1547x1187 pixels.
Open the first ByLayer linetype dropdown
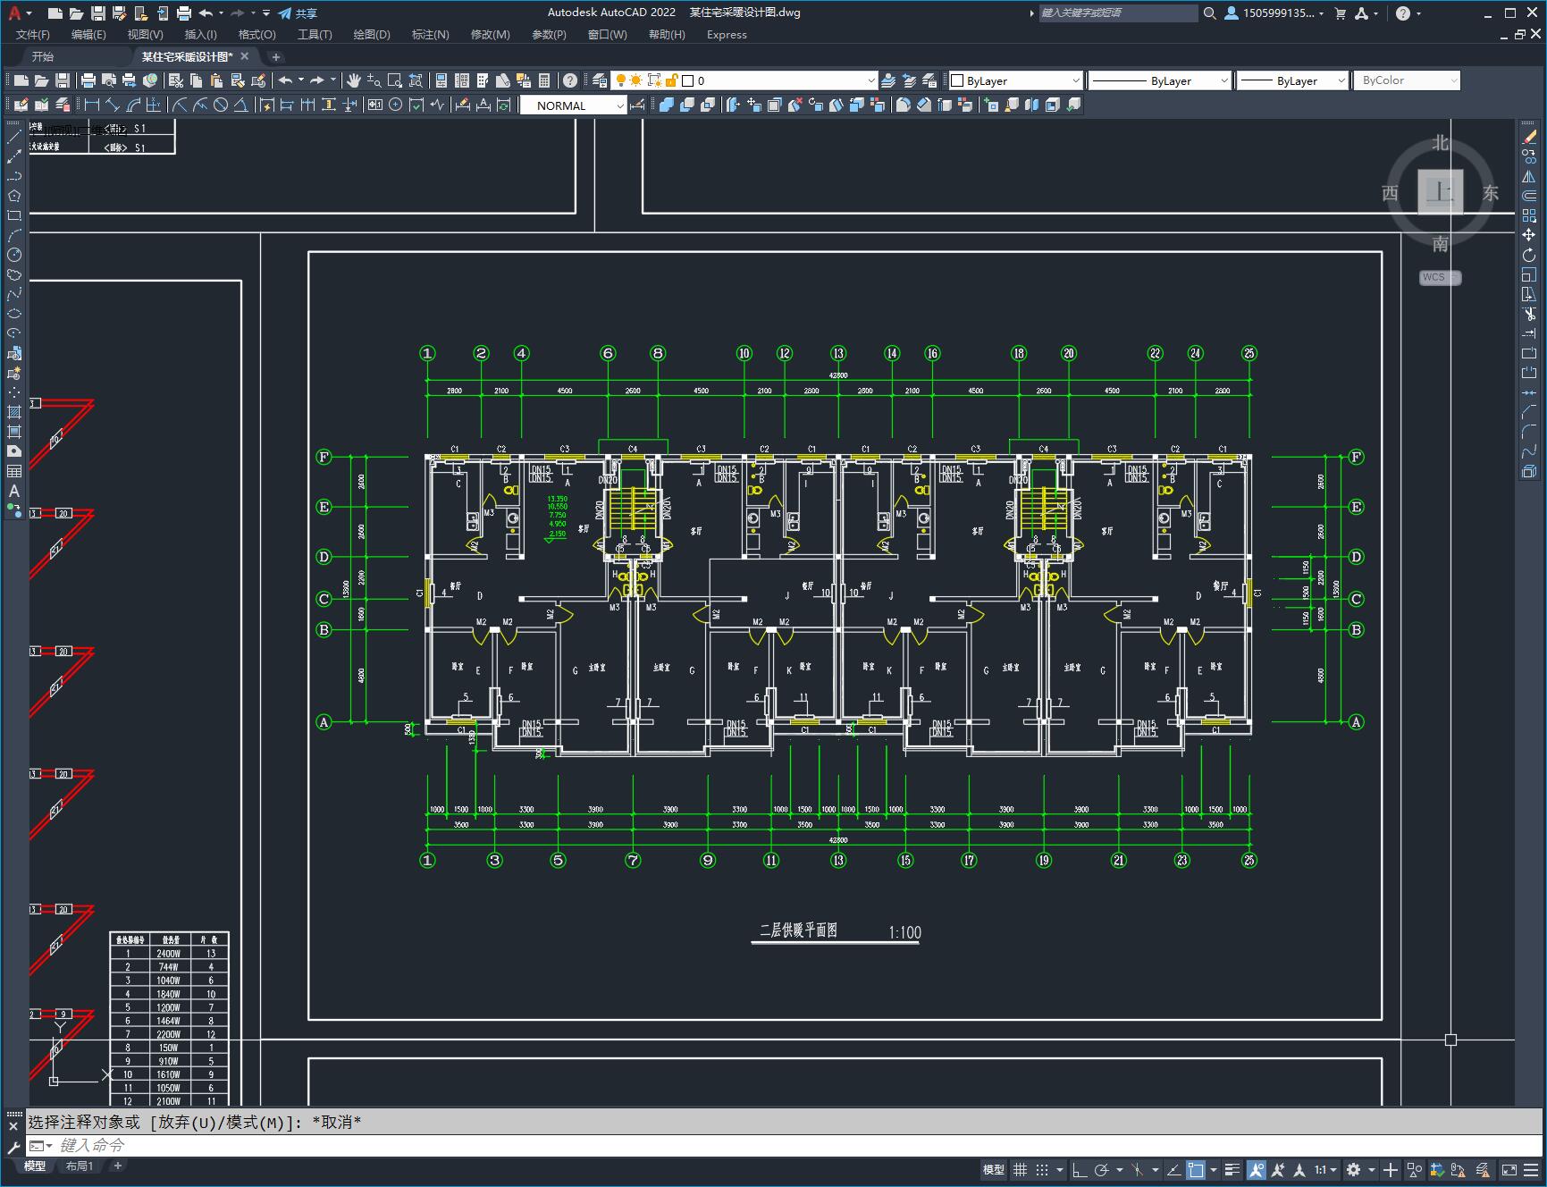(1223, 80)
